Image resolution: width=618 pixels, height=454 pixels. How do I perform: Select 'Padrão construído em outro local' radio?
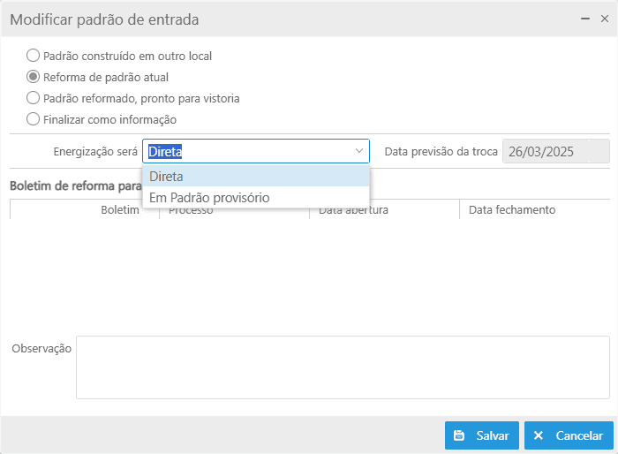34,56
